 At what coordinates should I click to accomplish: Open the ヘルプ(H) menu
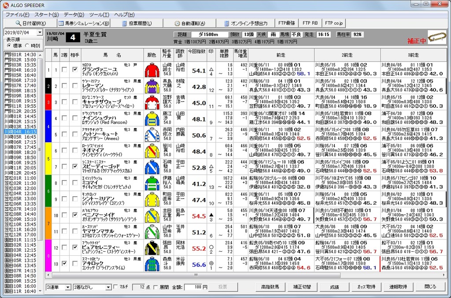click(x=124, y=15)
